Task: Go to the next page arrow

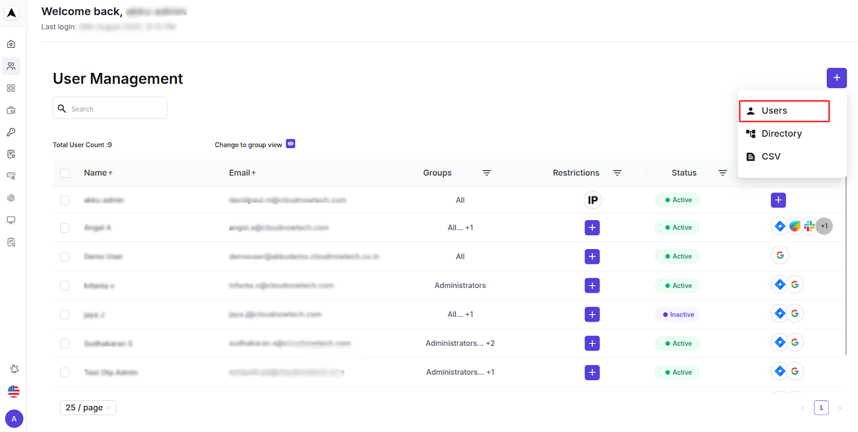Action: [839, 408]
